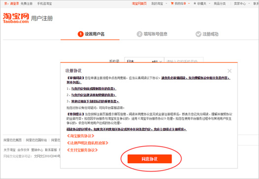Image resolution: width=259 pixels, height=179 pixels.
Task: Click the 注册协议 dialog title
Action: [x=74, y=71]
